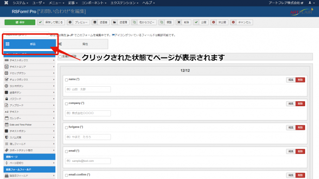Screen dimensions: 319x179
Task: Tick the email field checkbox
Action: click(x=66, y=151)
